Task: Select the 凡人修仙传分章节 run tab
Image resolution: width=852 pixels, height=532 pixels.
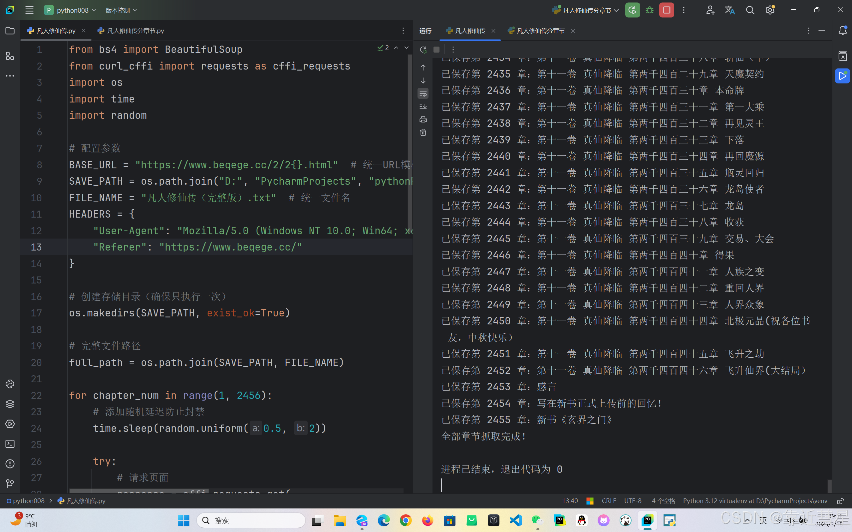Action: [540, 31]
